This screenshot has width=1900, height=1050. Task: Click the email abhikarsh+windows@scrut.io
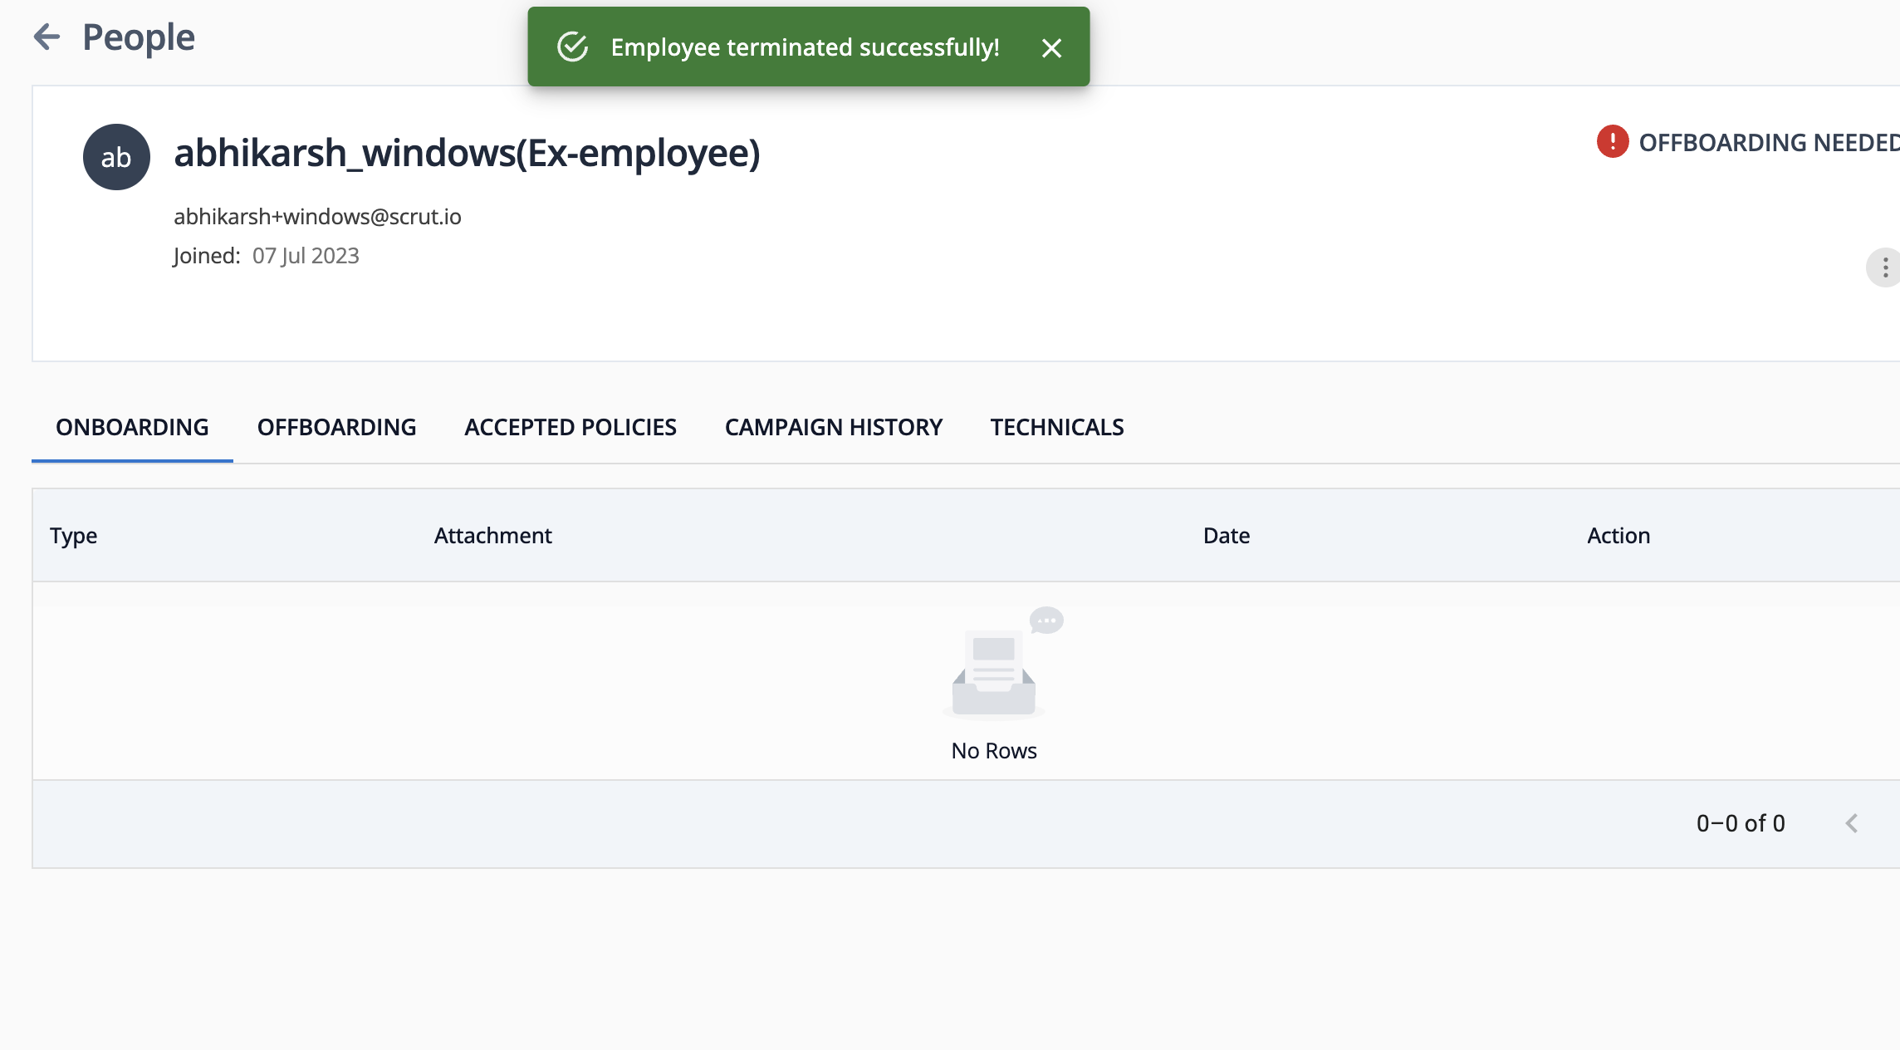coord(317,217)
